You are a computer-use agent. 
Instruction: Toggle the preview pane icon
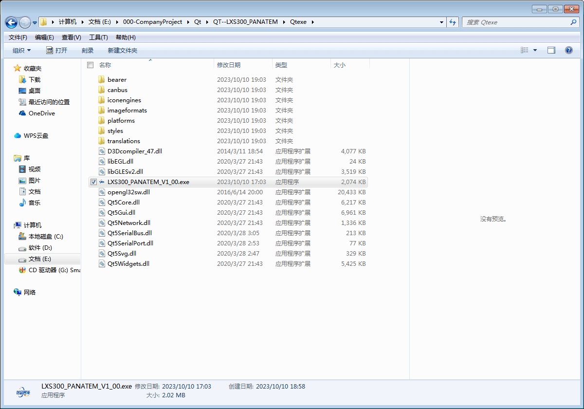551,50
